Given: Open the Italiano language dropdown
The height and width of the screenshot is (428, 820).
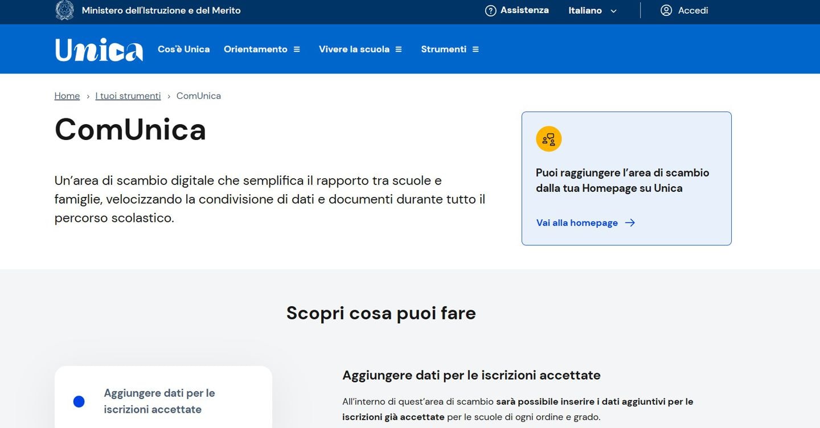Looking at the screenshot, I should tap(593, 11).
